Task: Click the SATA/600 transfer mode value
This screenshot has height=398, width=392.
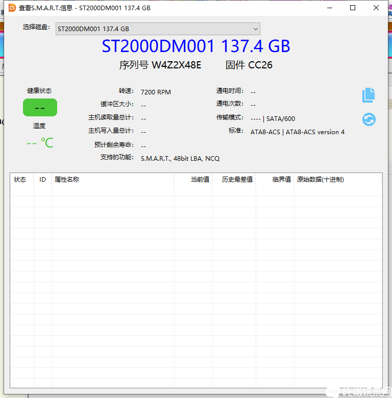Action: (280, 118)
